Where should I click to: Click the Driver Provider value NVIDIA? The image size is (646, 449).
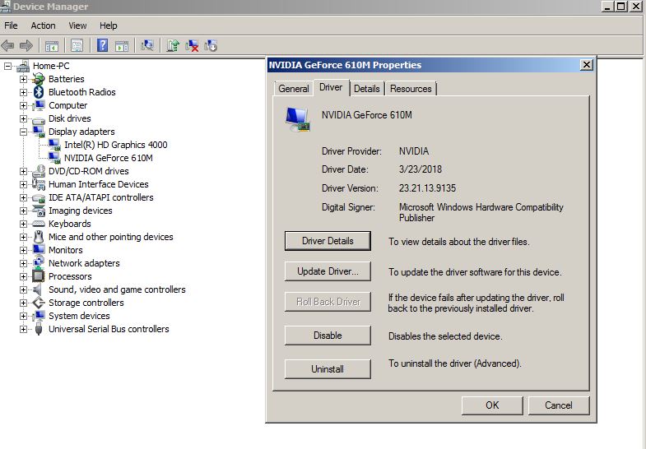(414, 151)
